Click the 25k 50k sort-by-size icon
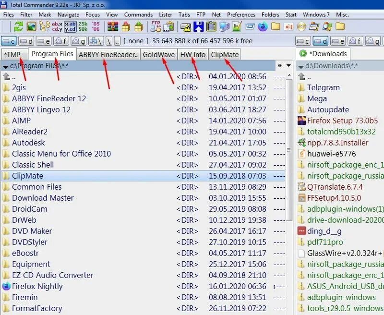Image resolution: width=384 pixels, height=315 pixels. 83,26
